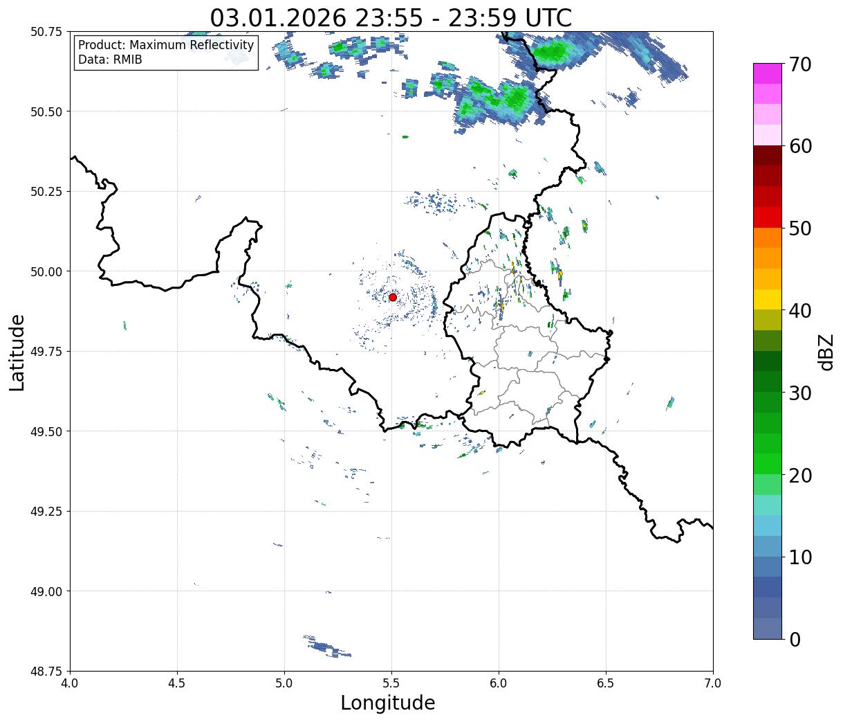Pick the yellow swatch just above 40 dBZ
The image size is (843, 720).
tap(767, 299)
